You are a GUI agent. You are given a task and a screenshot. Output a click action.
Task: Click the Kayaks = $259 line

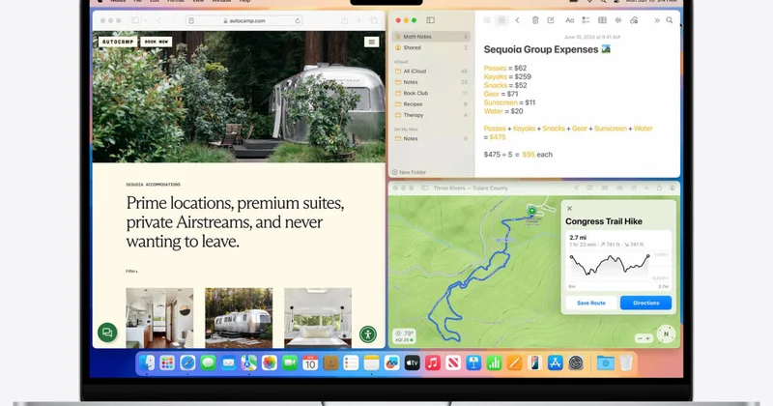click(x=507, y=76)
